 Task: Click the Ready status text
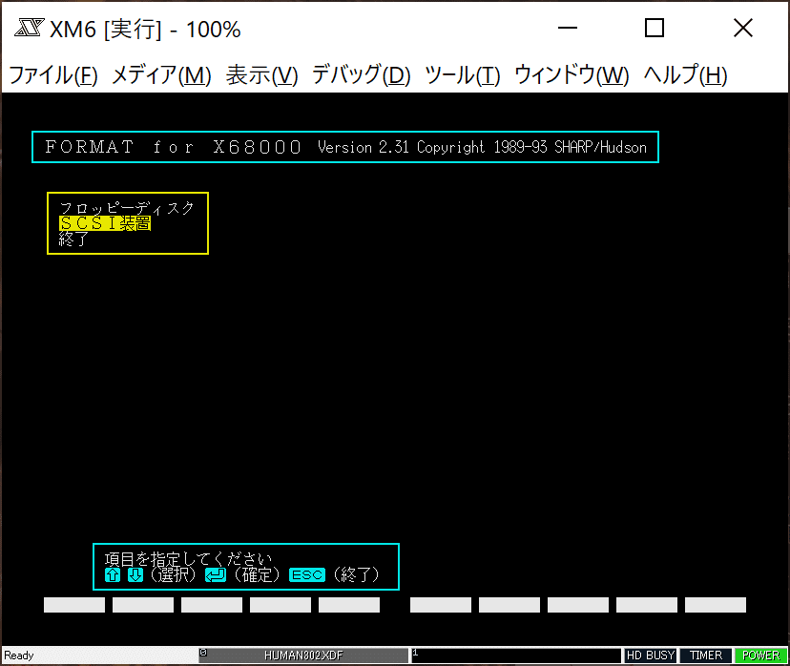click(x=19, y=656)
